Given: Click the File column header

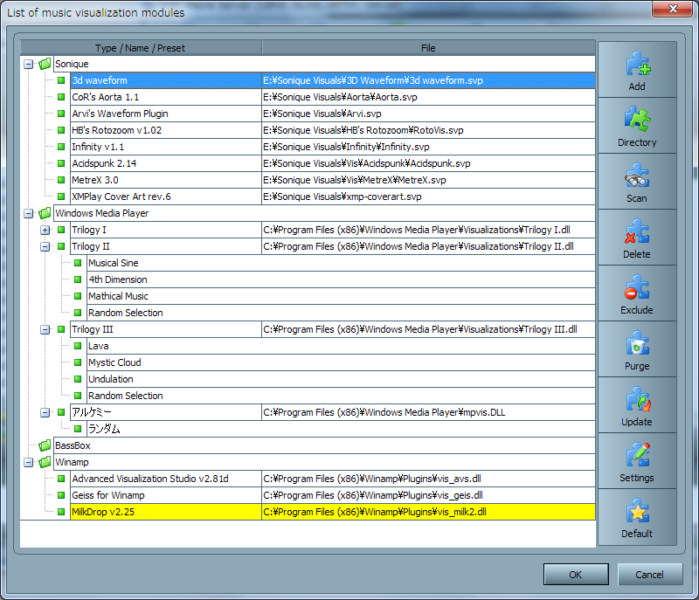Looking at the screenshot, I should point(428,48).
